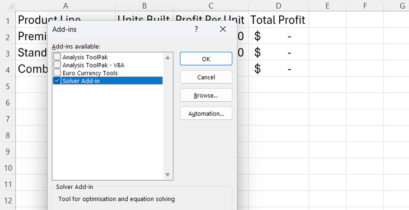Confirm the Add-ins dialog with OK
Viewport: 409px width, 210px height.
(x=206, y=59)
